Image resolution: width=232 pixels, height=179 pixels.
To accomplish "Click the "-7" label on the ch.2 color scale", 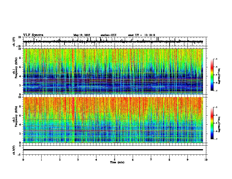I will pos(216,139).
